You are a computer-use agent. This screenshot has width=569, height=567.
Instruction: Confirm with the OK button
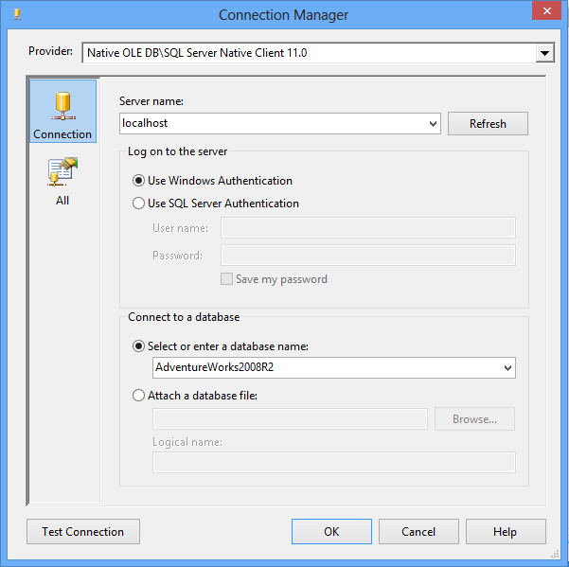[331, 531]
